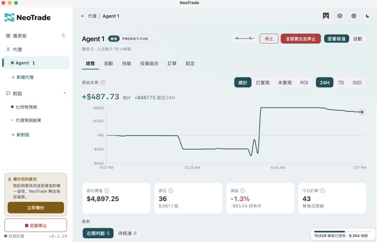The height and width of the screenshot is (242, 377).
Task: Collapse the 對話 section arrow
Action: tap(65, 93)
